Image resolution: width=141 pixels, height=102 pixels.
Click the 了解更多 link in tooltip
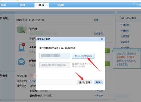click(x=123, y=64)
